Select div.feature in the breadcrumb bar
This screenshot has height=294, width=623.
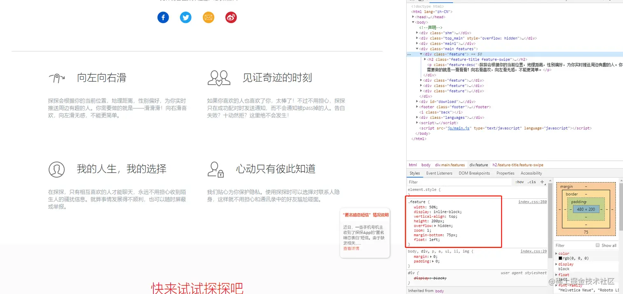479,165
